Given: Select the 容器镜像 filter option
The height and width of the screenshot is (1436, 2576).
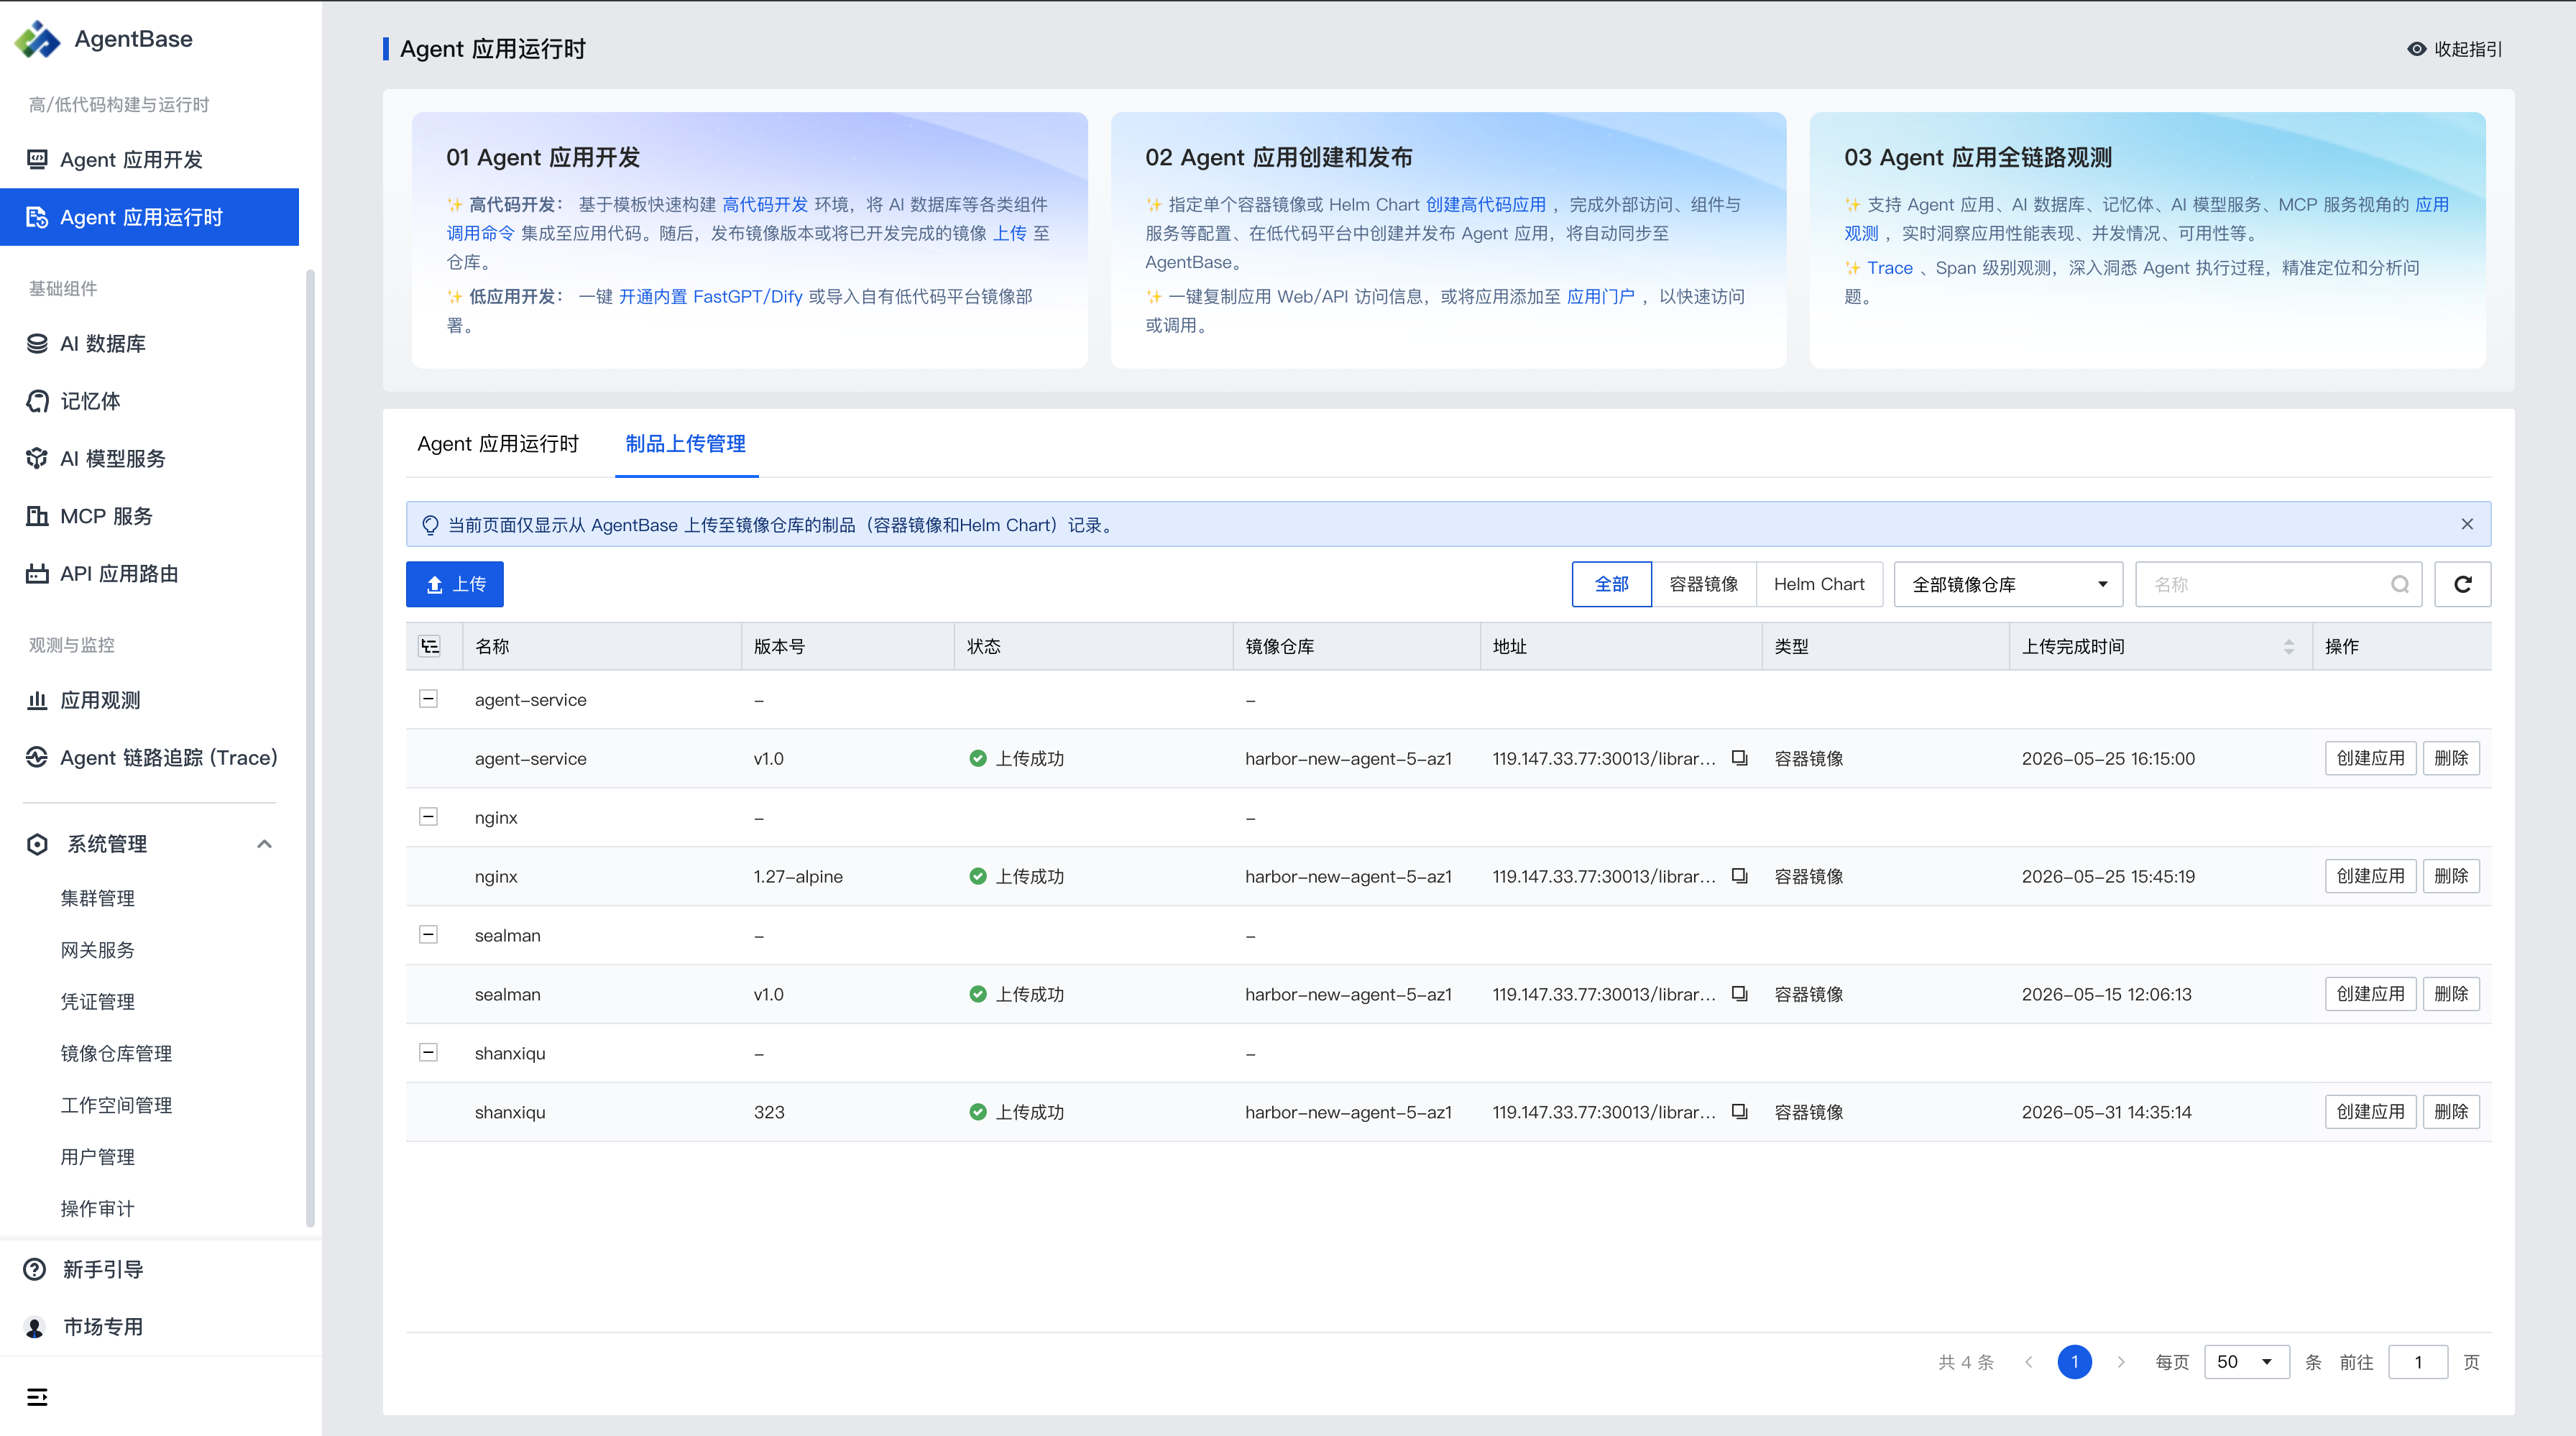Looking at the screenshot, I should pyautogui.click(x=1704, y=584).
